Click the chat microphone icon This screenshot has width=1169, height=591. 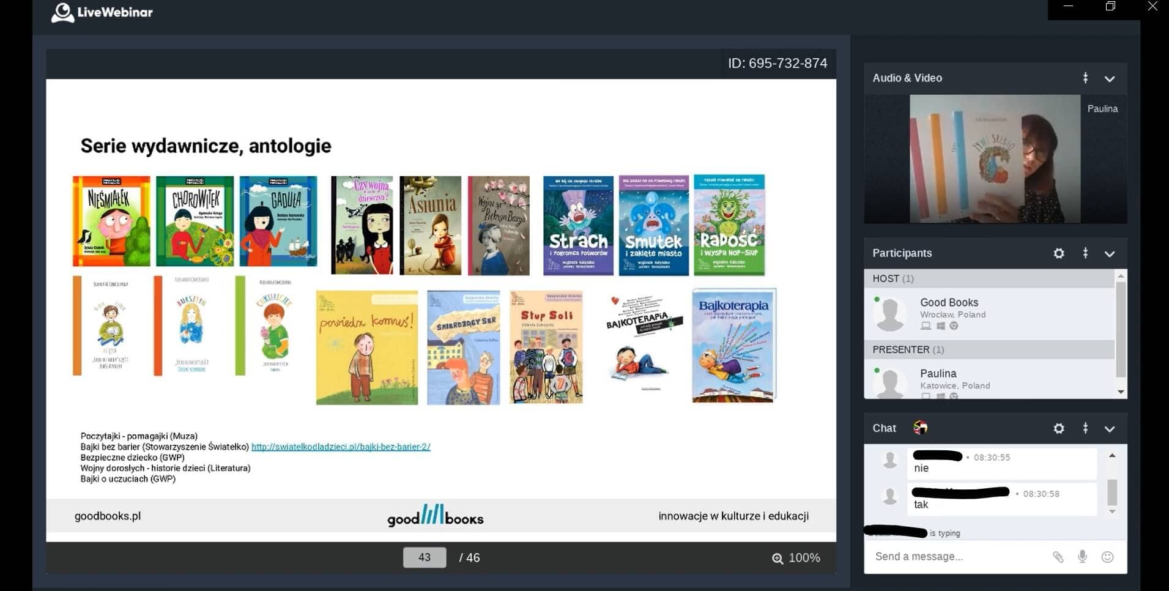coord(1082,557)
